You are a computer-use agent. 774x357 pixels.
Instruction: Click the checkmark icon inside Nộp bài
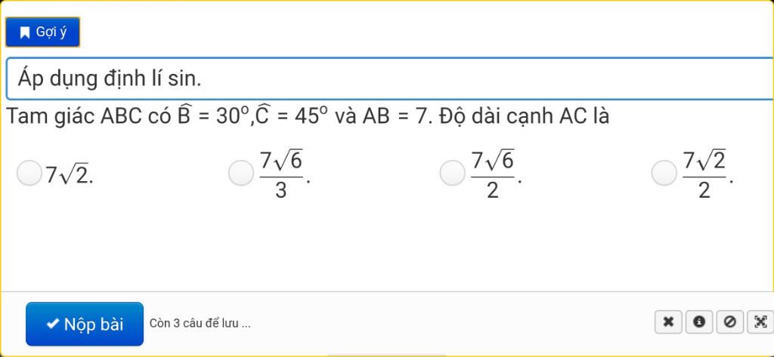coord(53,324)
